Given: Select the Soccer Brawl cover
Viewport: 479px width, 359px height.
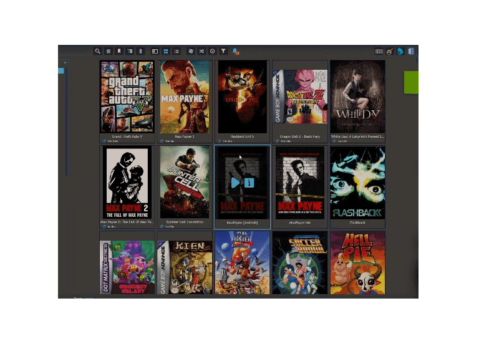Looking at the screenshot, I should (x=299, y=263).
